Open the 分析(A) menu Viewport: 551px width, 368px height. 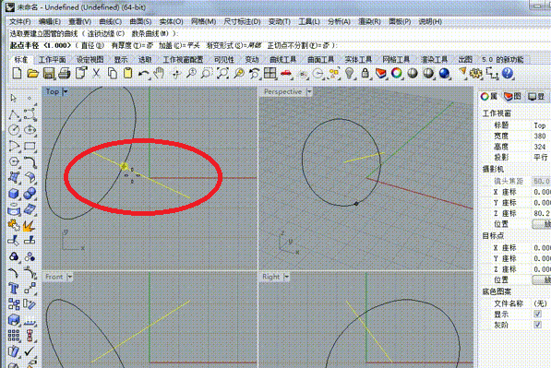(339, 21)
